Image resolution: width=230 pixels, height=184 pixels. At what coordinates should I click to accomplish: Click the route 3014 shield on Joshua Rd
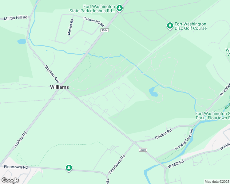pos(105,30)
